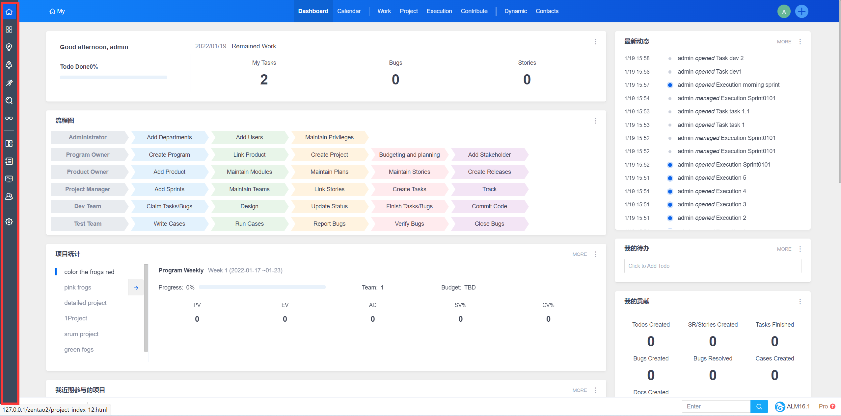Open the admin user avatar menu
This screenshot has height=416, width=841.
[x=784, y=12]
